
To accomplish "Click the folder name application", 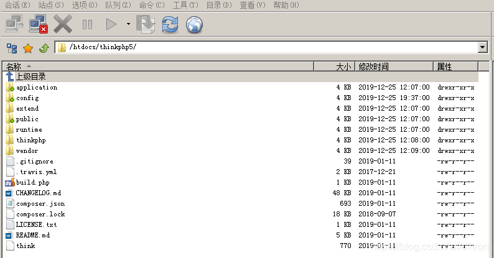I will click(37, 88).
